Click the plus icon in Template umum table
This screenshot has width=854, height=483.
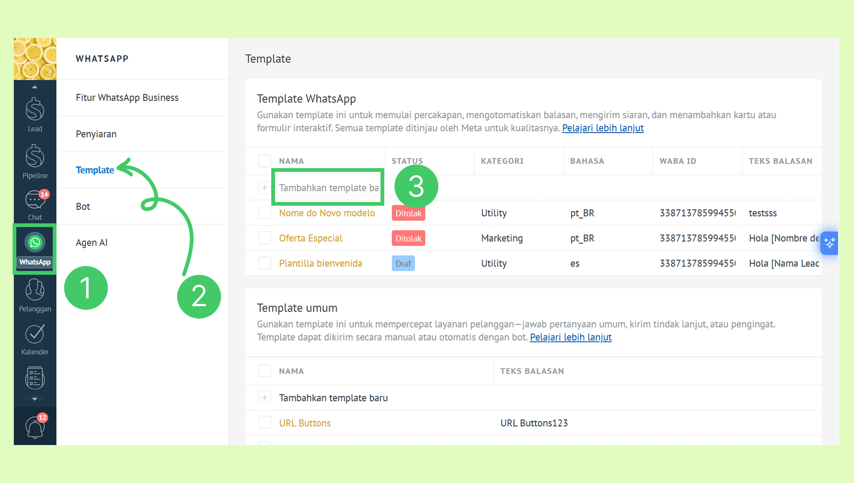click(265, 397)
